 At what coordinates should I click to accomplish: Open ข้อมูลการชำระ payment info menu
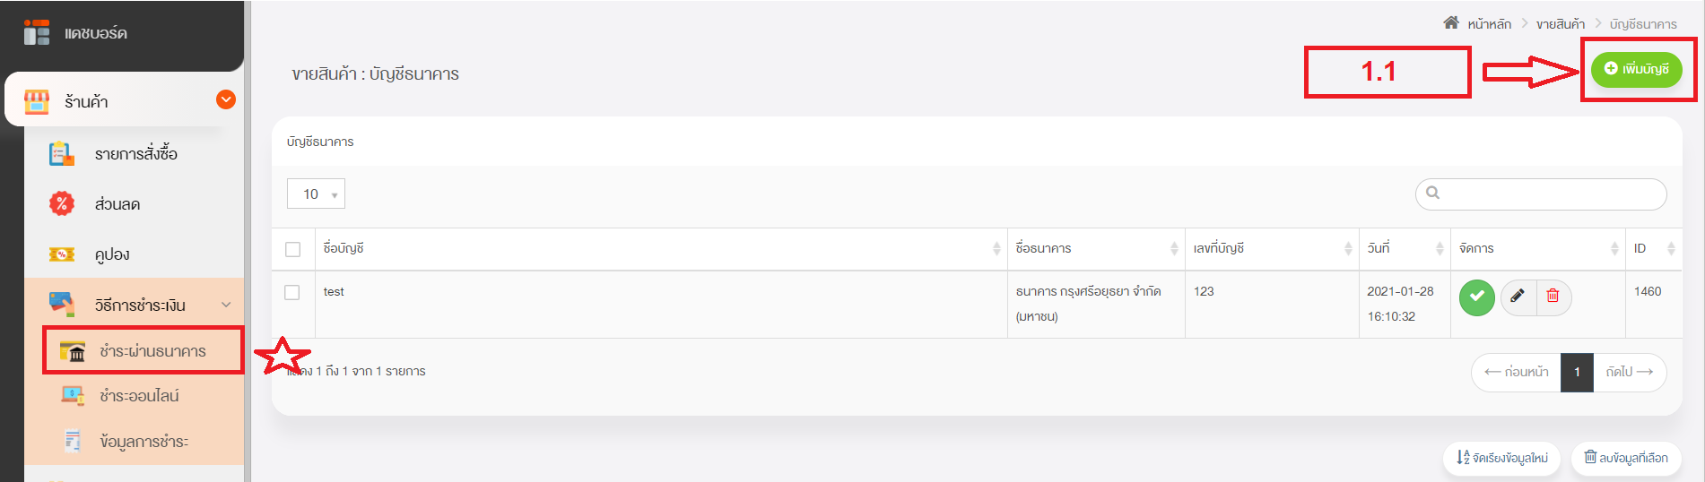pyautogui.click(x=144, y=442)
